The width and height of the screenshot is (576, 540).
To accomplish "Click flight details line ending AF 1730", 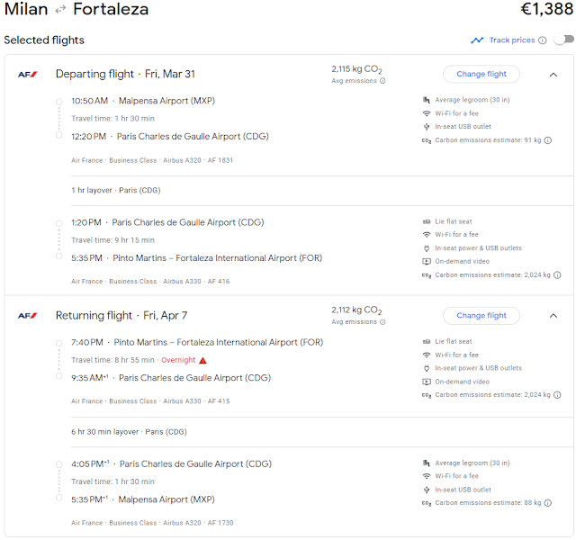I will tap(152, 523).
